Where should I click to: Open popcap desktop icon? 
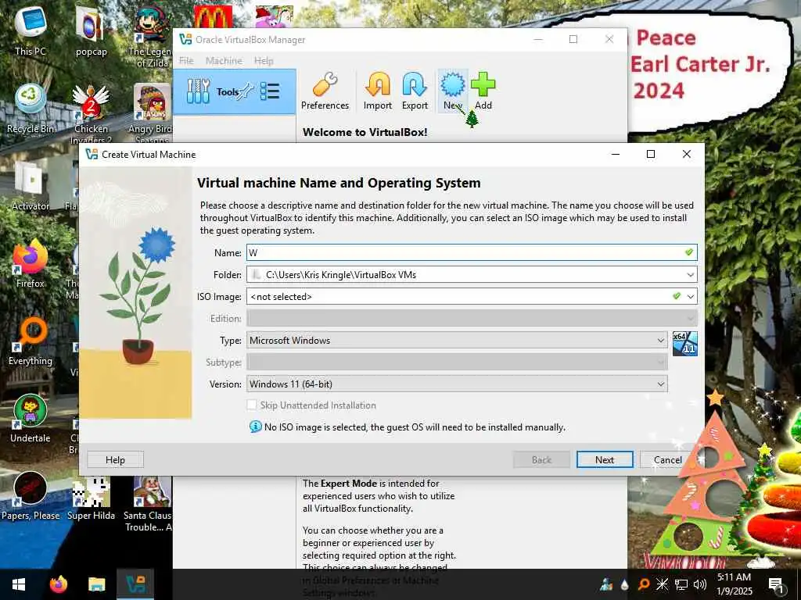(x=91, y=31)
